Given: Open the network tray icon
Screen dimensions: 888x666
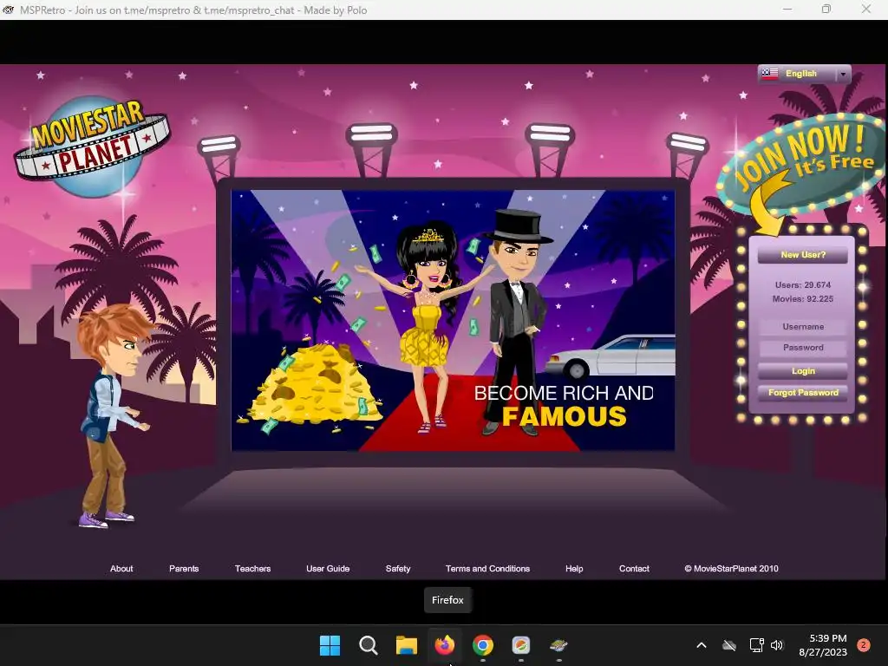Looking at the screenshot, I should pos(756,645).
